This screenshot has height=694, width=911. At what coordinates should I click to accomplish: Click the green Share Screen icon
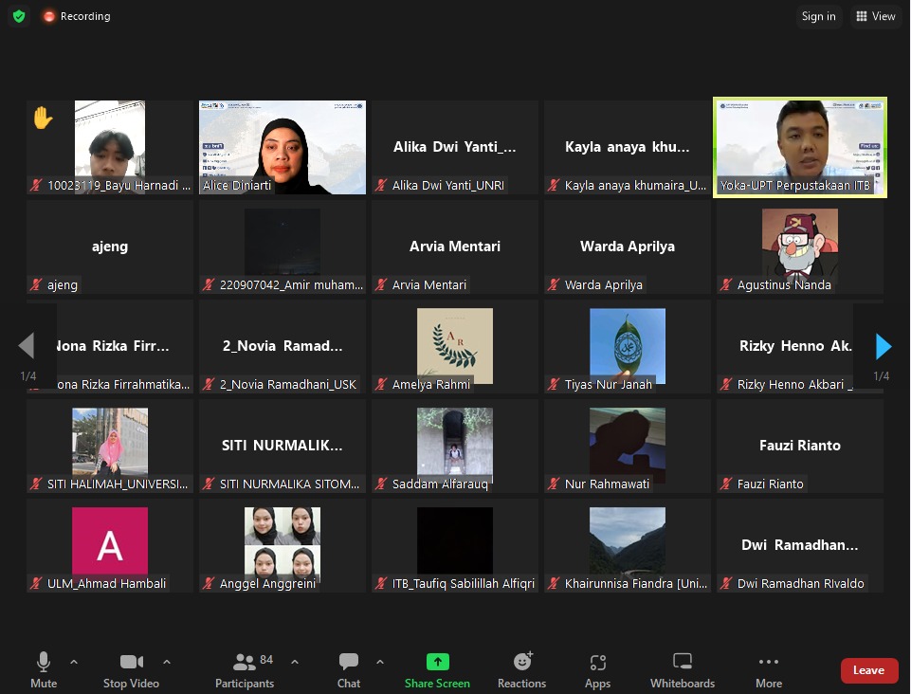tap(437, 662)
